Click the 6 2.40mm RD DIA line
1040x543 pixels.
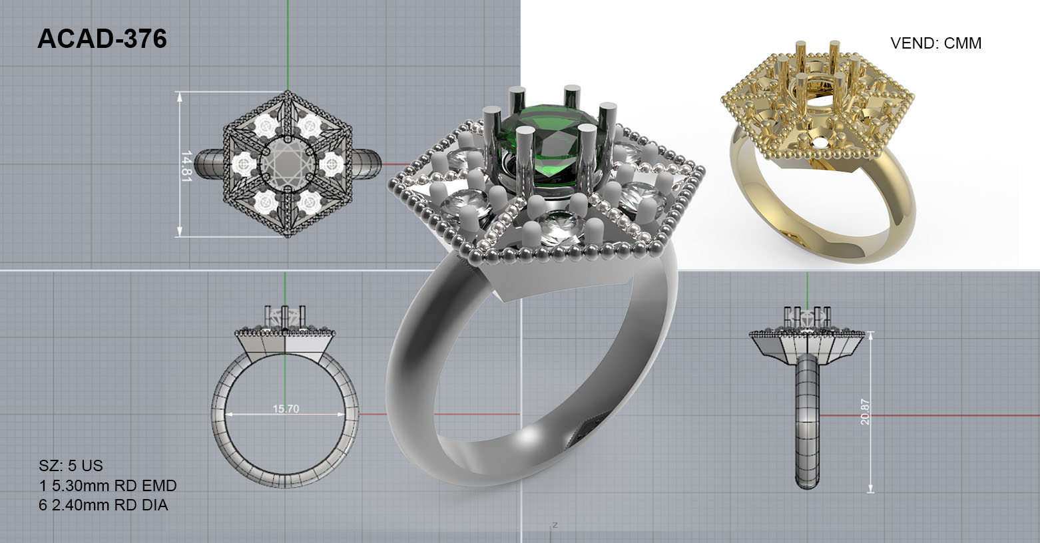104,505
